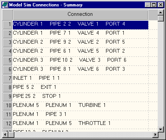
Task: Select connection PIPE 5 2 EXIT 1
Action: tap(80, 88)
